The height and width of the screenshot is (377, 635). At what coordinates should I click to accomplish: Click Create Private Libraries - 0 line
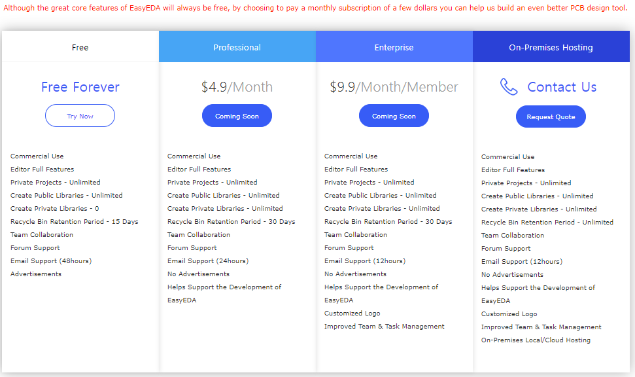click(x=55, y=208)
